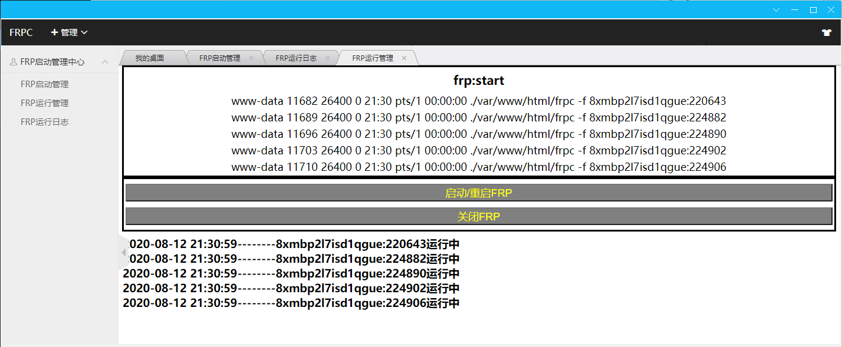
Task: Click the FRPC logo in header
Action: [x=21, y=33]
